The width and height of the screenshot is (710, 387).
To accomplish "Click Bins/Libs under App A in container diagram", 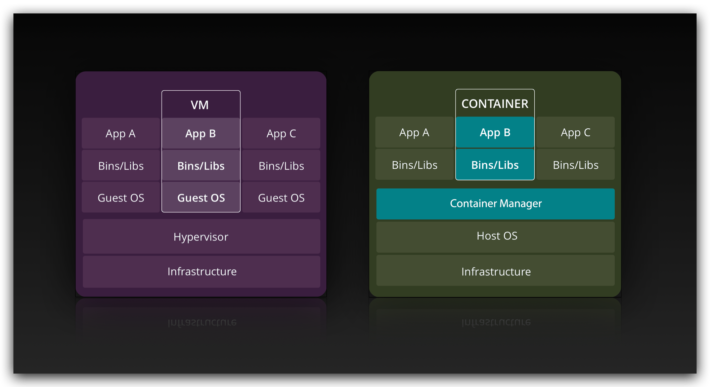I will point(414,165).
